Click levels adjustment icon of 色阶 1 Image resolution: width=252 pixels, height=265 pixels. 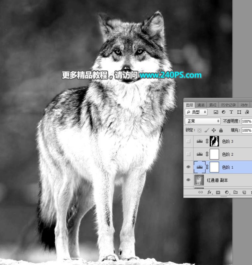coord(200,167)
